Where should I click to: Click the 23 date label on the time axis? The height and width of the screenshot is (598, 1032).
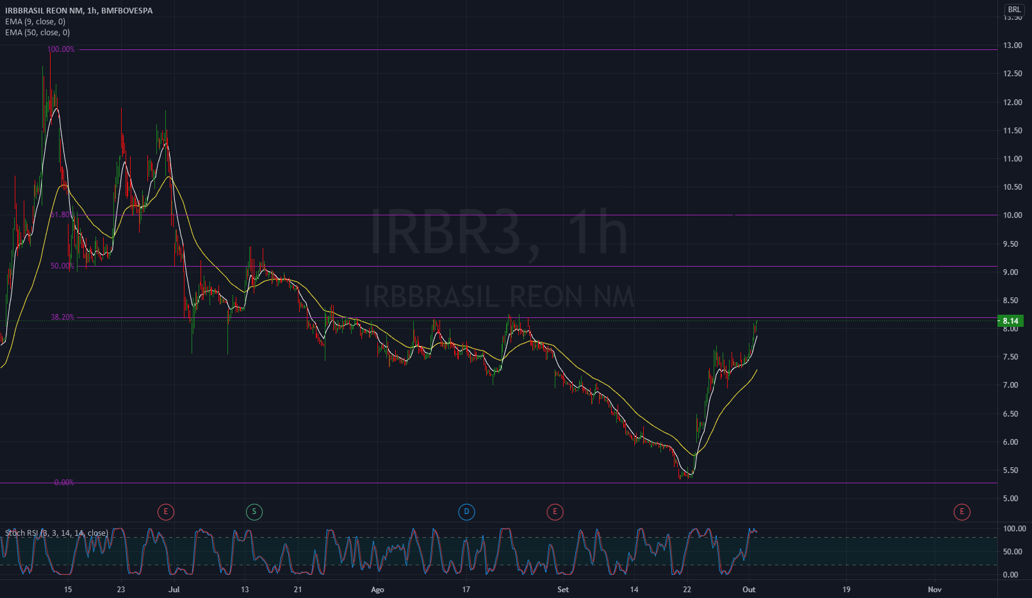(121, 590)
